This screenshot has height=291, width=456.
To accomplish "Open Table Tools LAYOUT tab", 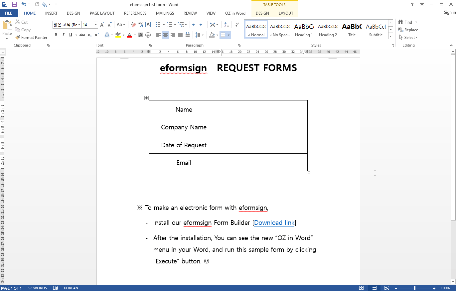I will coord(286,13).
